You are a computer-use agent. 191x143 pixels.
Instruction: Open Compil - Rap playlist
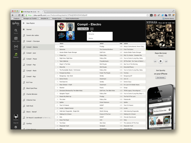(38, 77)
